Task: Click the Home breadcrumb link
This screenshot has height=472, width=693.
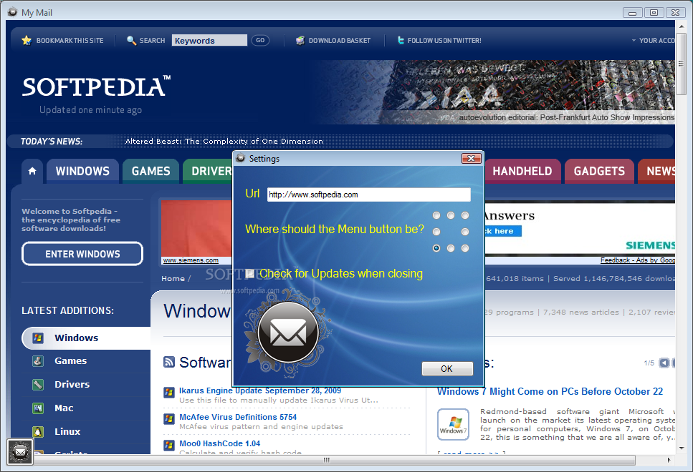Action: click(173, 278)
